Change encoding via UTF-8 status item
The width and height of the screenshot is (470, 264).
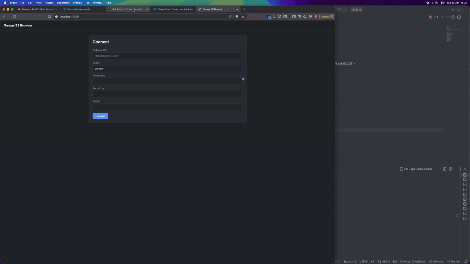point(363,261)
